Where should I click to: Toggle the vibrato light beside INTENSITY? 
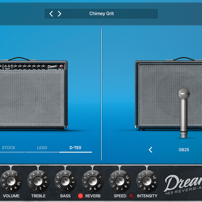coord(131,196)
